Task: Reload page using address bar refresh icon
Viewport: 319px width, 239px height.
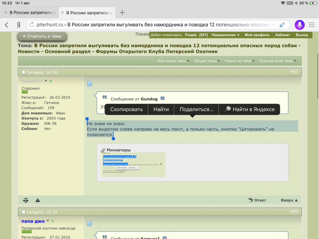Action: (32, 25)
